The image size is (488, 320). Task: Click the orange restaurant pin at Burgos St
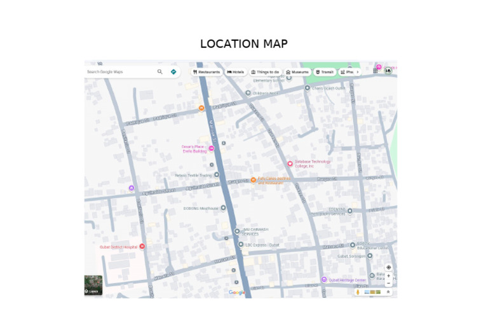pos(254,180)
